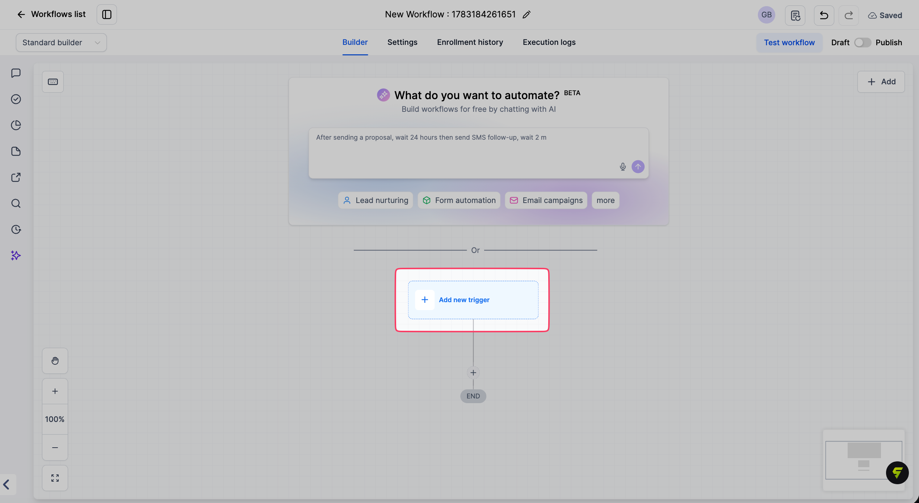Image resolution: width=919 pixels, height=503 pixels.
Task: Select the hand pan tool
Action: (55, 361)
